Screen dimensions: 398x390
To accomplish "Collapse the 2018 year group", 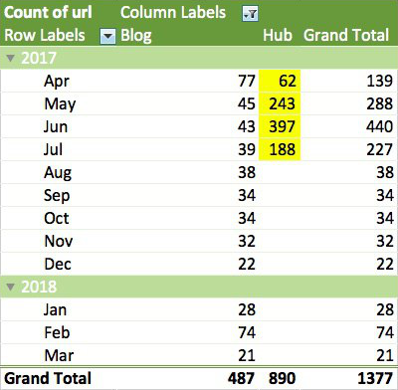I will (11, 287).
